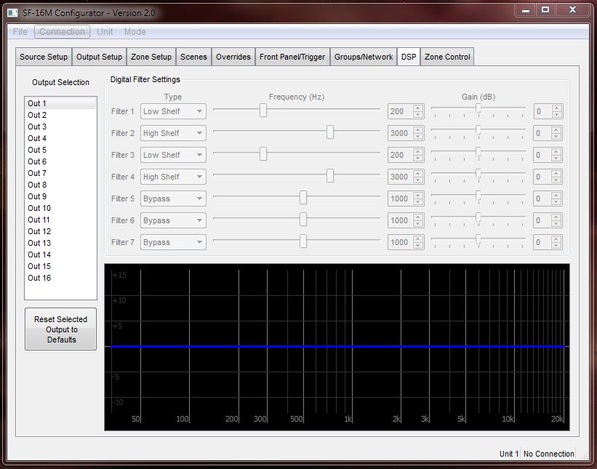
Task: Click Filter 2 frequency value field
Action: 400,133
